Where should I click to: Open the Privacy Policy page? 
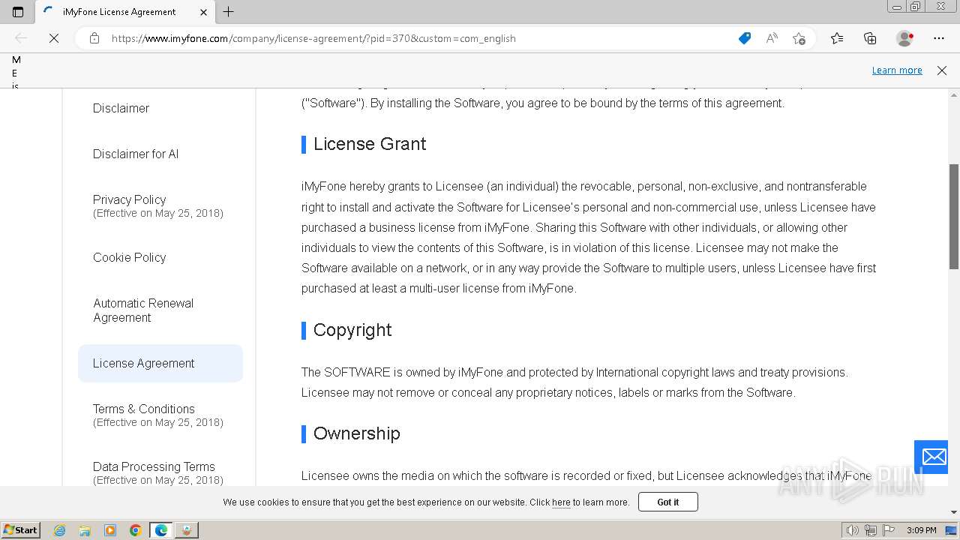coord(129,199)
